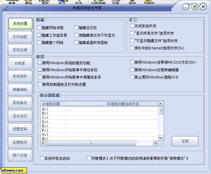Click the drive list scroll-down arrow
This screenshot has height=174, width=211.
pos(161,138)
